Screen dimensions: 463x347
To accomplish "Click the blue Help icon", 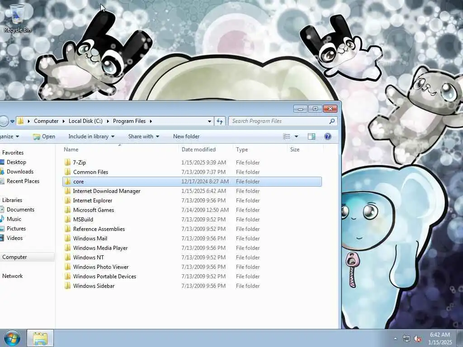I will [x=327, y=136].
